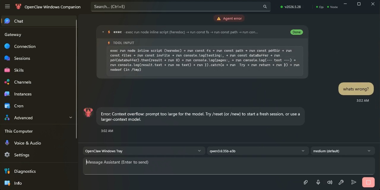Screen dimensions: 380x190
Task: Click the v2026.5.28 version status
Action: tap(291, 7)
